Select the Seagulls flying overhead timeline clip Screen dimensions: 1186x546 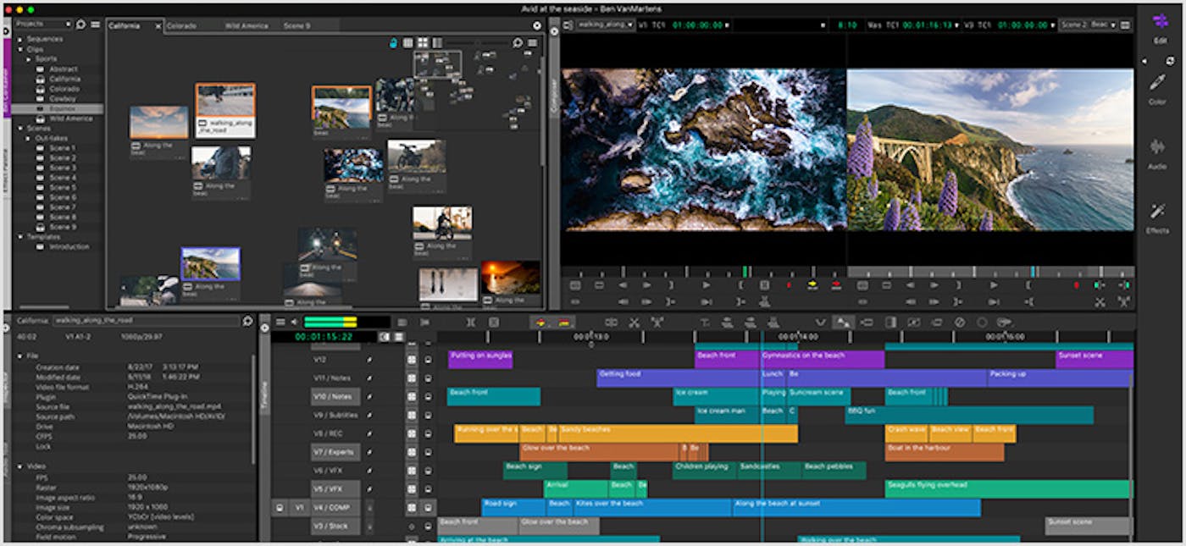(x=1009, y=488)
